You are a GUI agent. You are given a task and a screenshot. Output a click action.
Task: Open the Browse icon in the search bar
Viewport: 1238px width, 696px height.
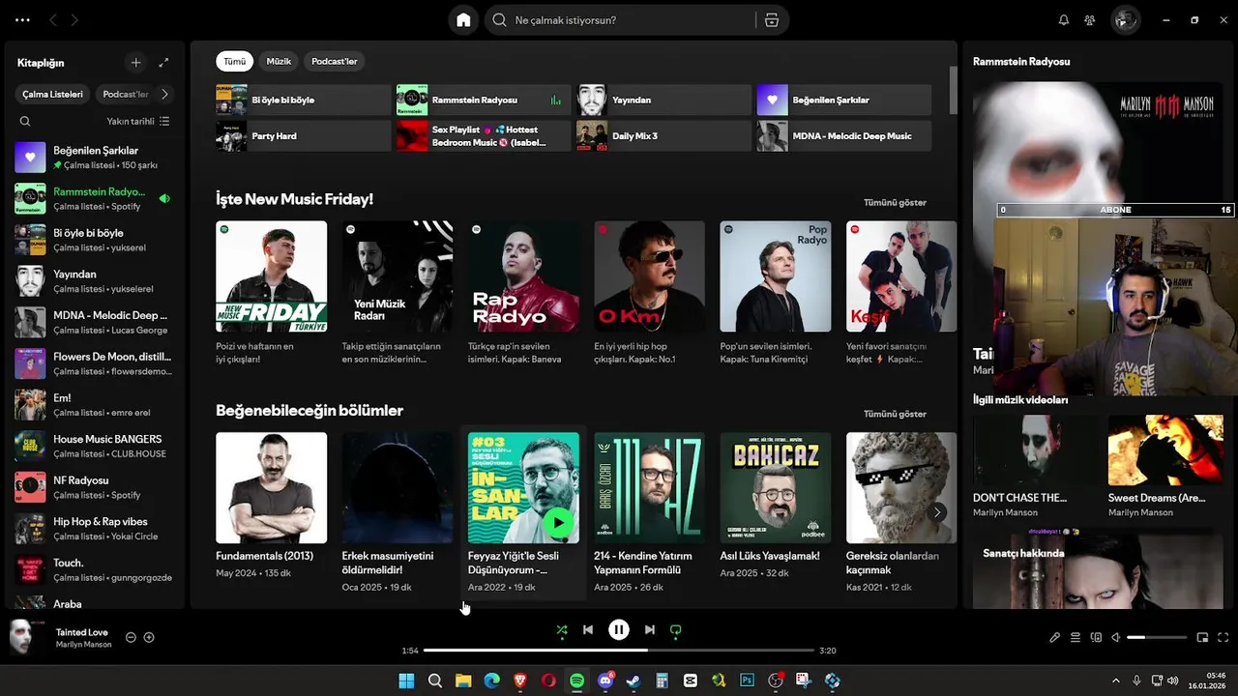771,20
